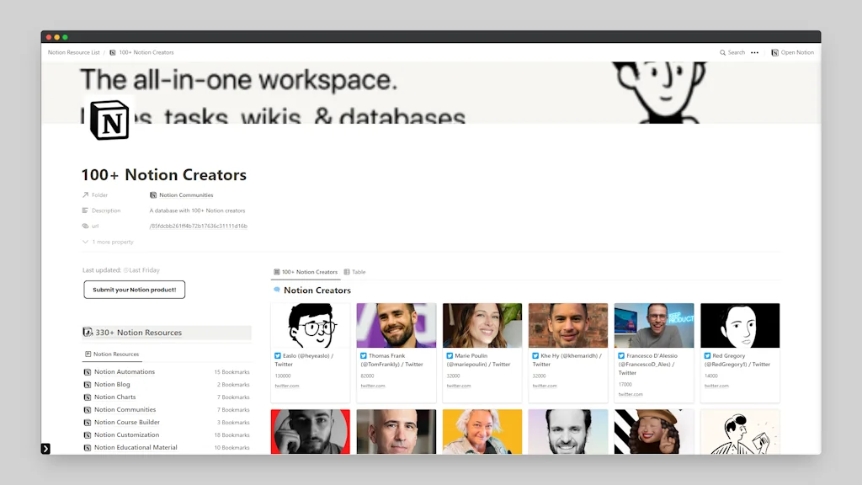Image resolution: width=862 pixels, height=485 pixels.
Task: Click the database icon beside 330+ Notion Resources
Action: [90, 332]
